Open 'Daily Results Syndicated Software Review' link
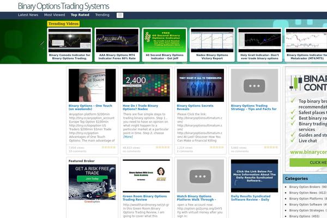 [x=251, y=198]
